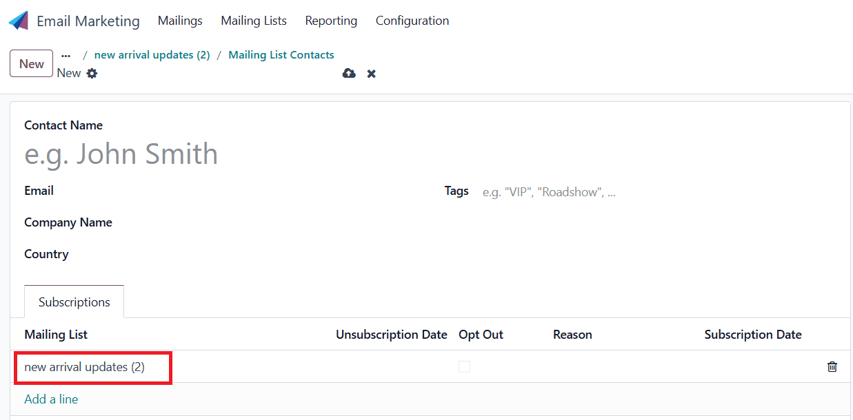
Task: Open the Configuration menu
Action: [412, 21]
